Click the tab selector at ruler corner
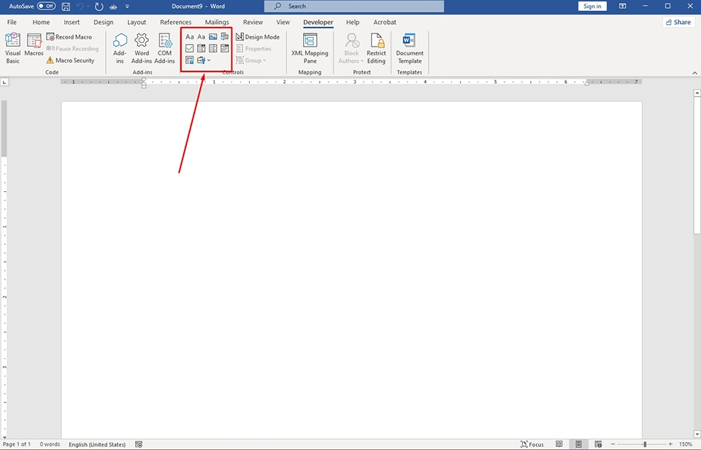Image resolution: width=701 pixels, height=450 pixels. [x=4, y=82]
